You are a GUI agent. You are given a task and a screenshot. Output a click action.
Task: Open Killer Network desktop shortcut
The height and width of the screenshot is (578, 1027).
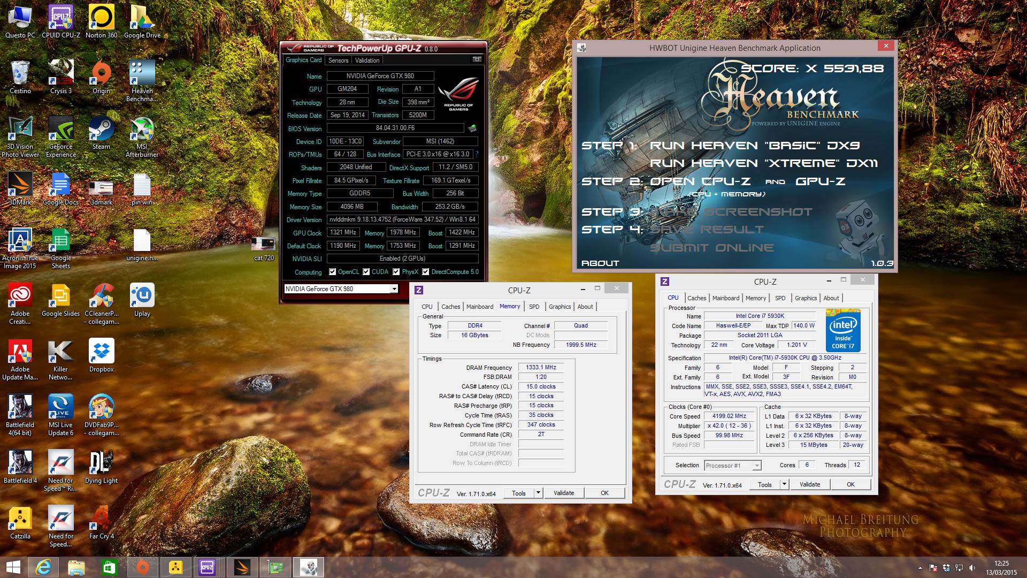(60, 359)
